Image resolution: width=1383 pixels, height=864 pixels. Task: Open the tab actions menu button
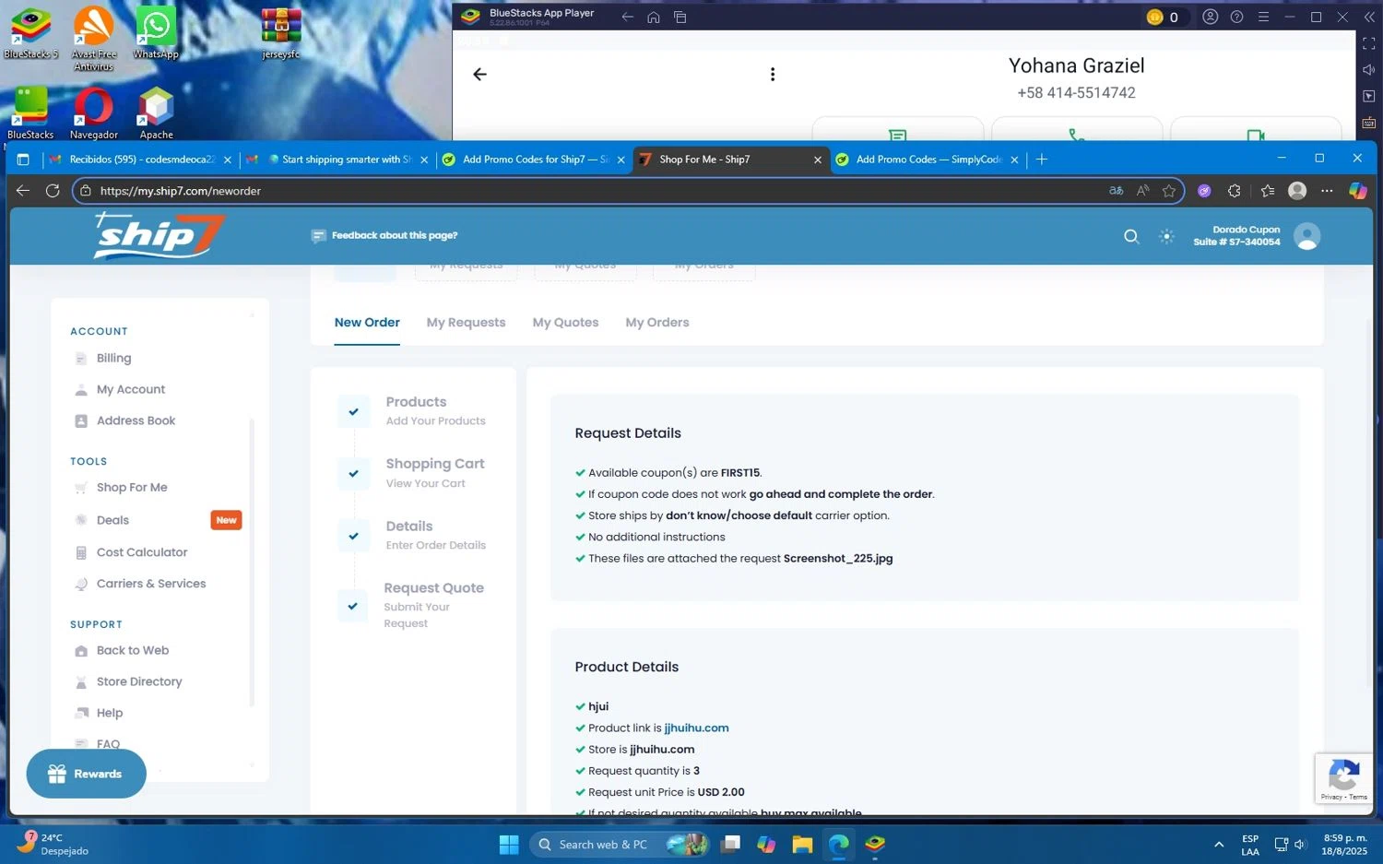click(x=23, y=160)
